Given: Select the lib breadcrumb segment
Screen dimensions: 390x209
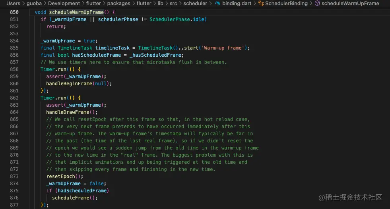Looking at the screenshot, I should click(x=161, y=4).
